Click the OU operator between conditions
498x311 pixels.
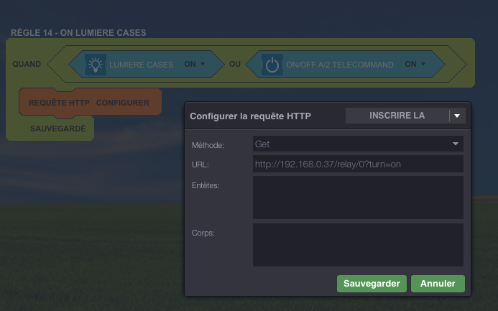(x=235, y=64)
